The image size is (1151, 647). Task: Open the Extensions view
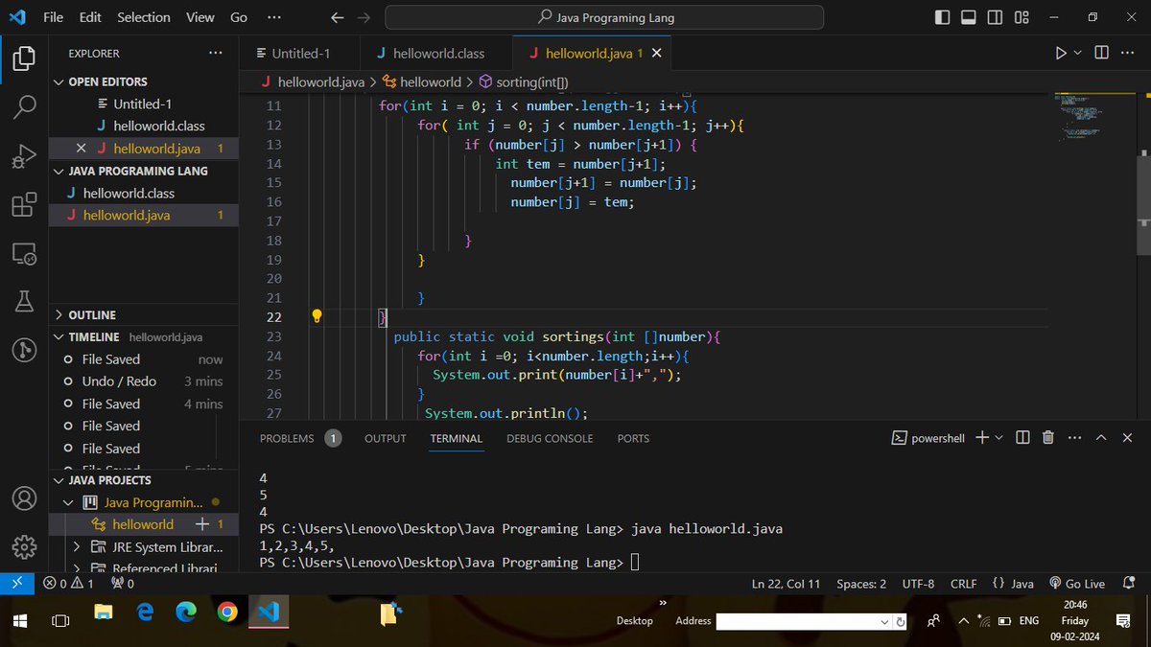(x=24, y=205)
